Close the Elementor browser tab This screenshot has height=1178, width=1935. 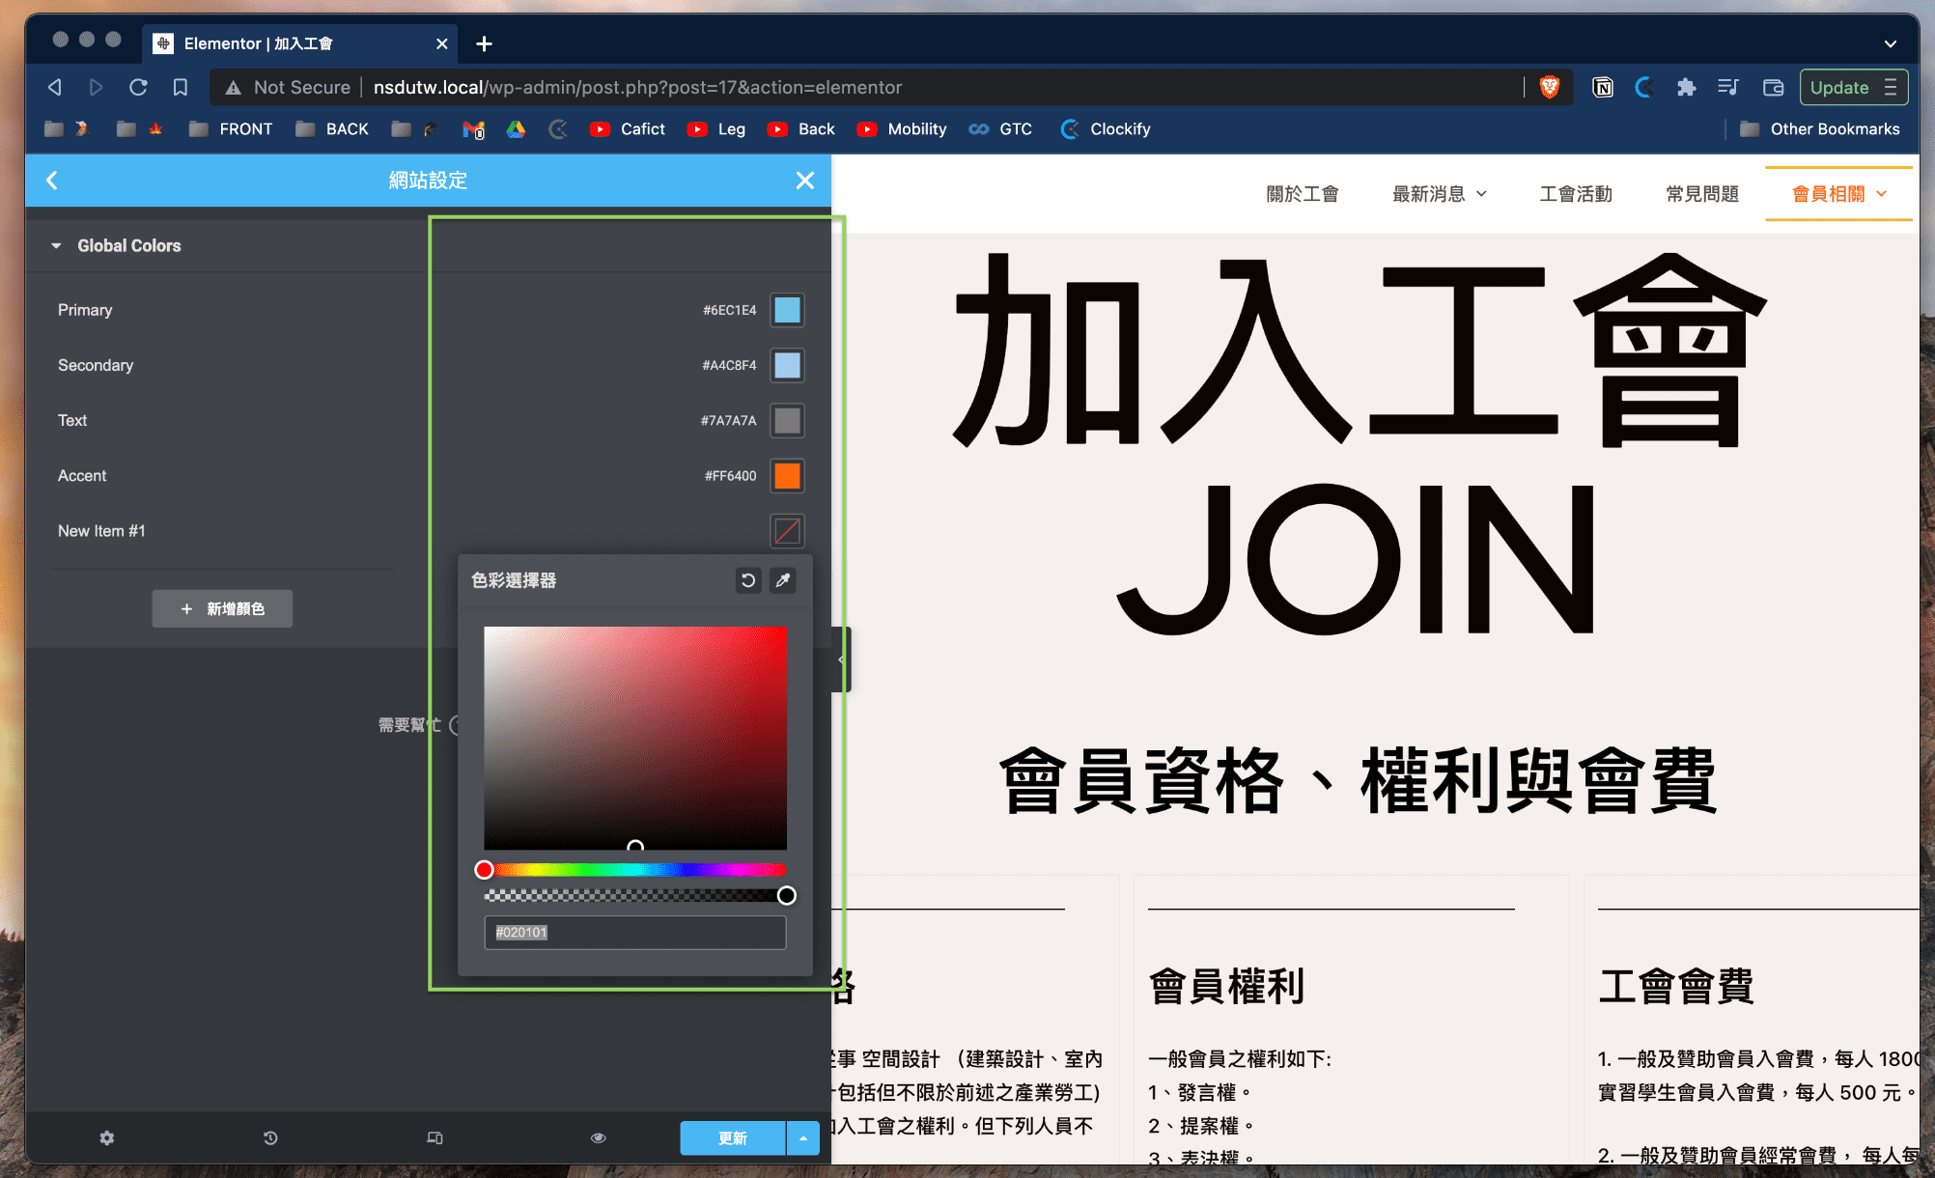tap(441, 43)
